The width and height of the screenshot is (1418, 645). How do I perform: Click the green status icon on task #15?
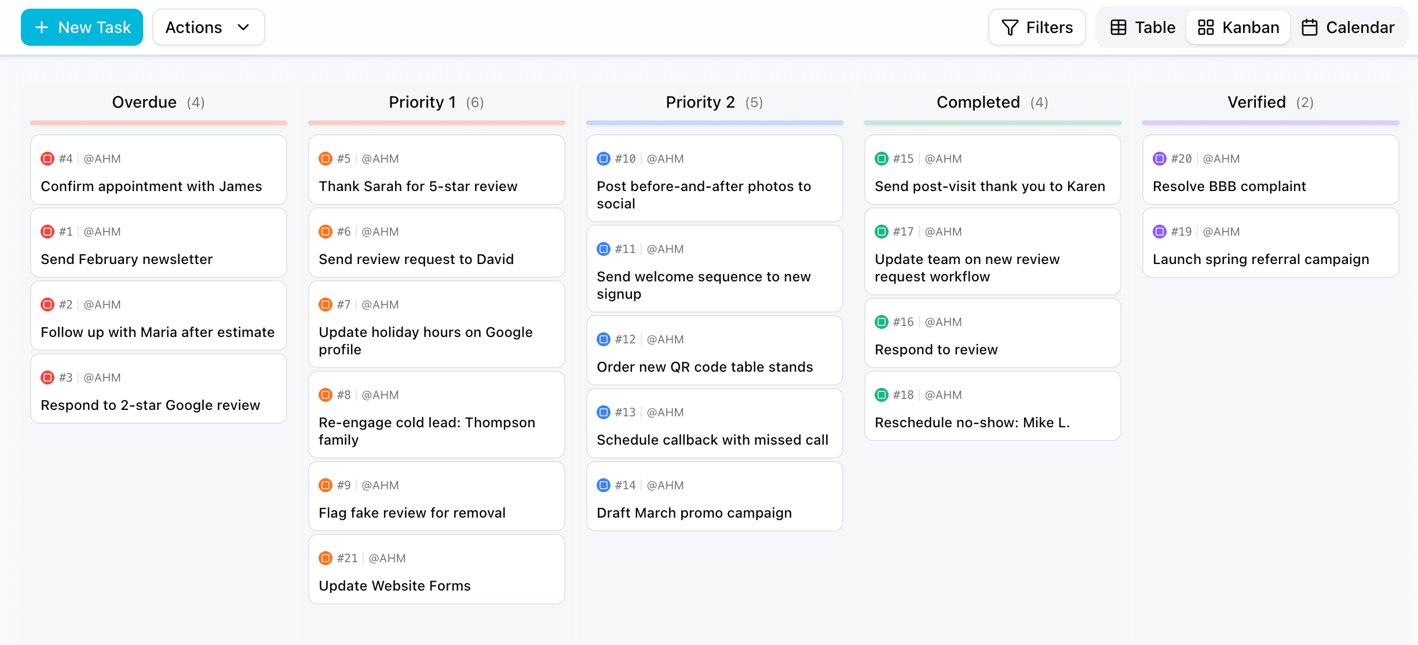pyautogui.click(x=882, y=158)
